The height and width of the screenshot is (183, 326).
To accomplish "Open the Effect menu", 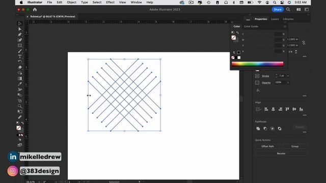I will (x=110, y=2).
